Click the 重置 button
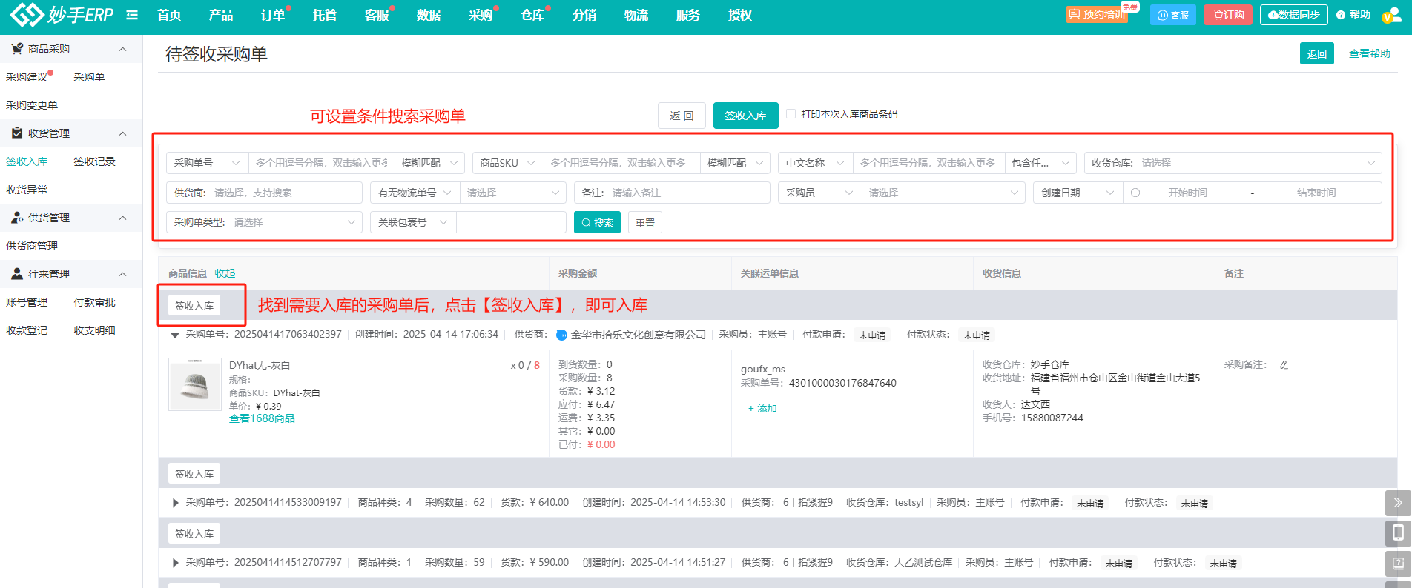Viewport: 1412px width, 588px height. tap(645, 222)
